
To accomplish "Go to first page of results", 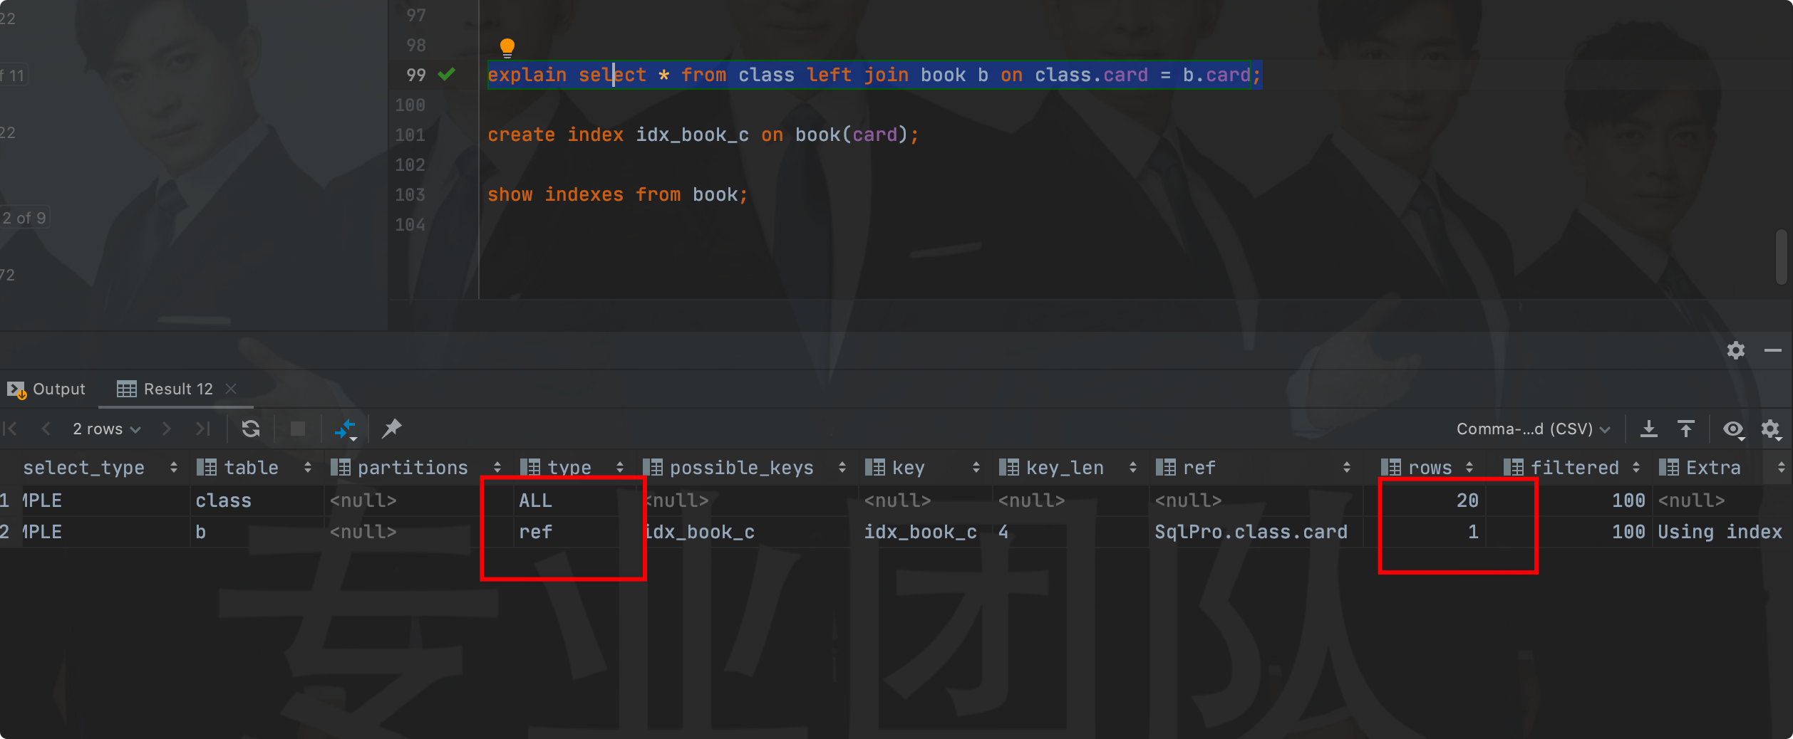I will 10,429.
